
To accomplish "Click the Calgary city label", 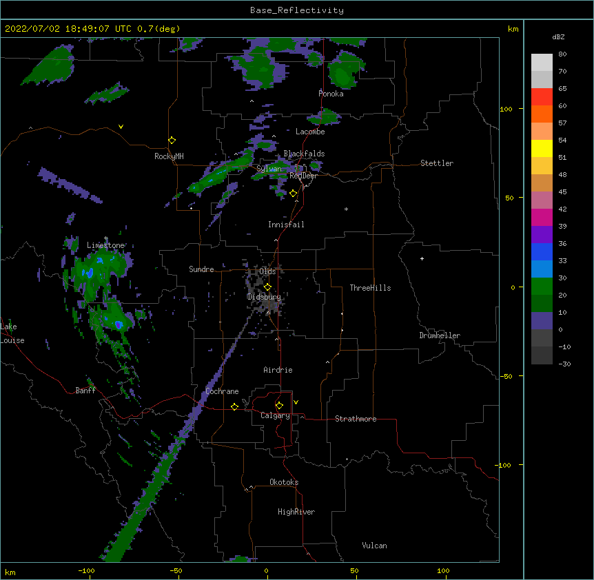I will click(275, 415).
